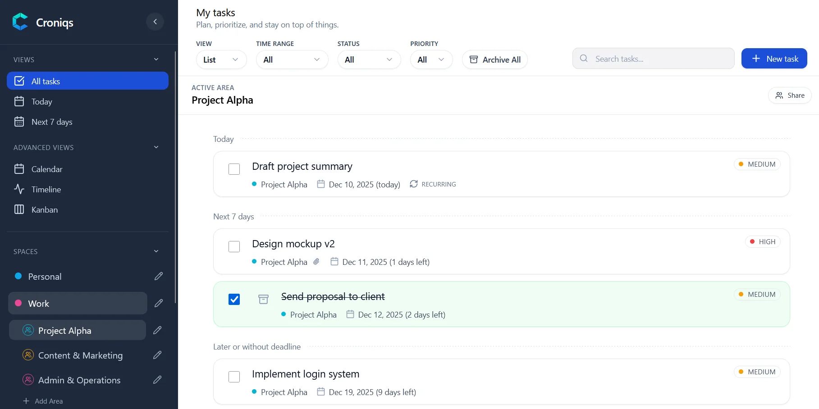Collapse the sidebar with the arrow button
The height and width of the screenshot is (409, 819).
[x=155, y=22]
